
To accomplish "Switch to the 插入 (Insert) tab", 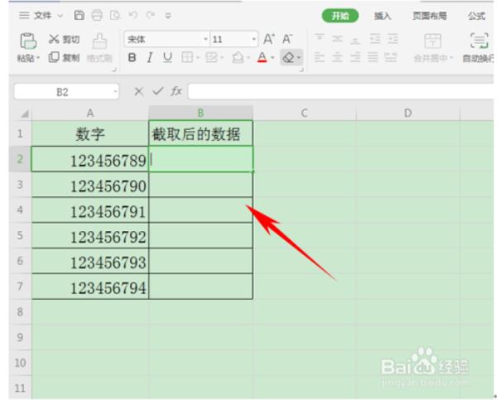I will point(383,16).
